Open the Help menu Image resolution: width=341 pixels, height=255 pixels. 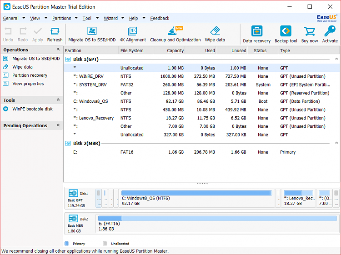[x=133, y=18]
